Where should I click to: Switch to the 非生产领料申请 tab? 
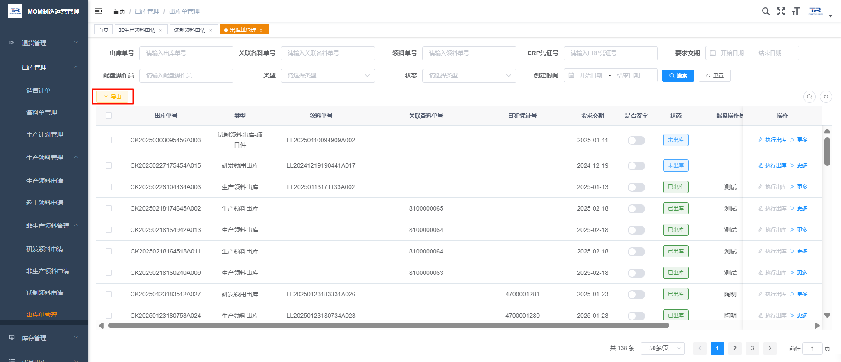(x=137, y=30)
